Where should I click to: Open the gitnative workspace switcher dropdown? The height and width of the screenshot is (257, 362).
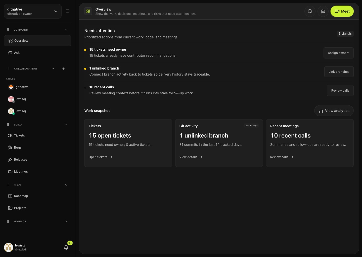click(33, 11)
